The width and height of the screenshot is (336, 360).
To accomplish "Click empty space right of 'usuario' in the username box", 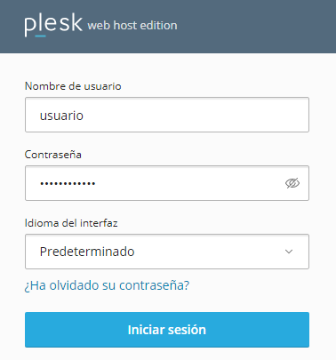I will click(196, 115).
